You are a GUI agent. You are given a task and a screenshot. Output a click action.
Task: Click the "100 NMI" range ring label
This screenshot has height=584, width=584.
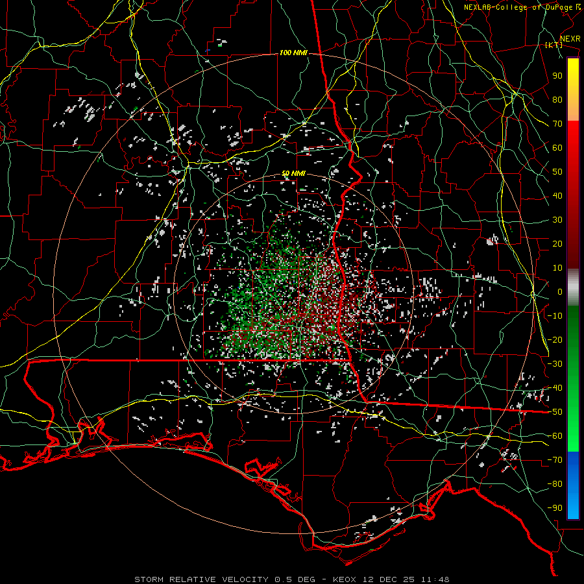coord(293,53)
